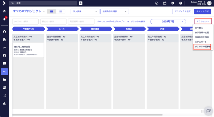The width and height of the screenshot is (214, 117).
Task: Click the ニーズ stage header
Action: tap(62, 29)
